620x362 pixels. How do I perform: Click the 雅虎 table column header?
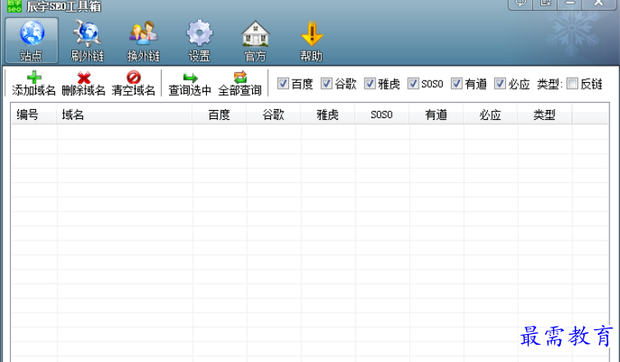pos(328,115)
